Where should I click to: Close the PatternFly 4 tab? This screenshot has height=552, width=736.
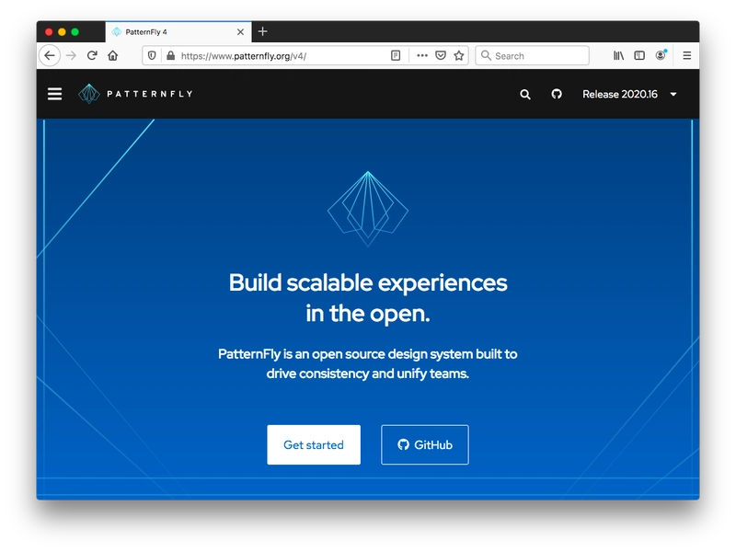pos(240,32)
